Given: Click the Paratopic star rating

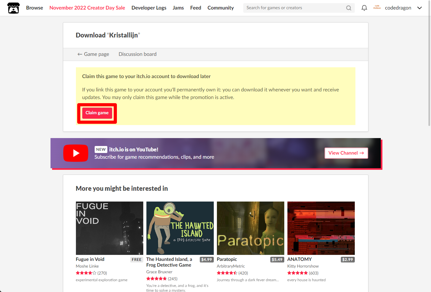Looking at the screenshot, I should (x=227, y=273).
